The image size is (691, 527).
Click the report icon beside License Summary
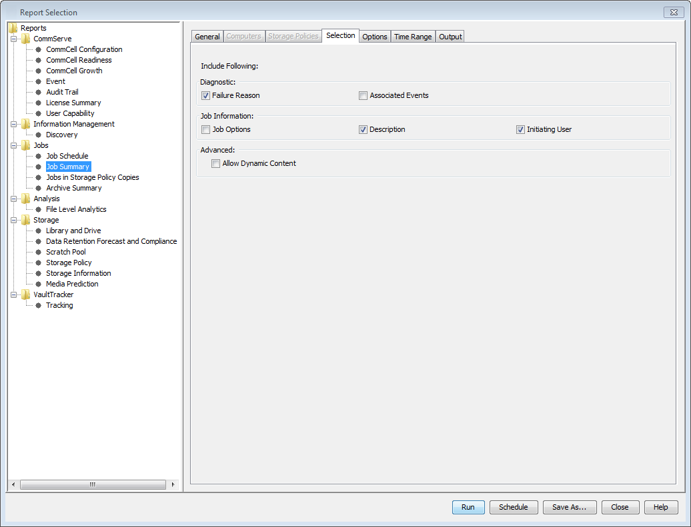38,103
